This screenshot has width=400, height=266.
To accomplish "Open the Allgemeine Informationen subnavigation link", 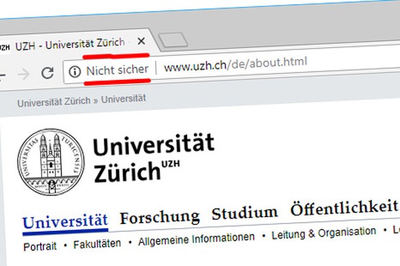I will coord(196,239).
